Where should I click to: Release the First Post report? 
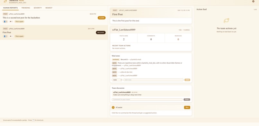pyautogui.click(x=101, y=33)
